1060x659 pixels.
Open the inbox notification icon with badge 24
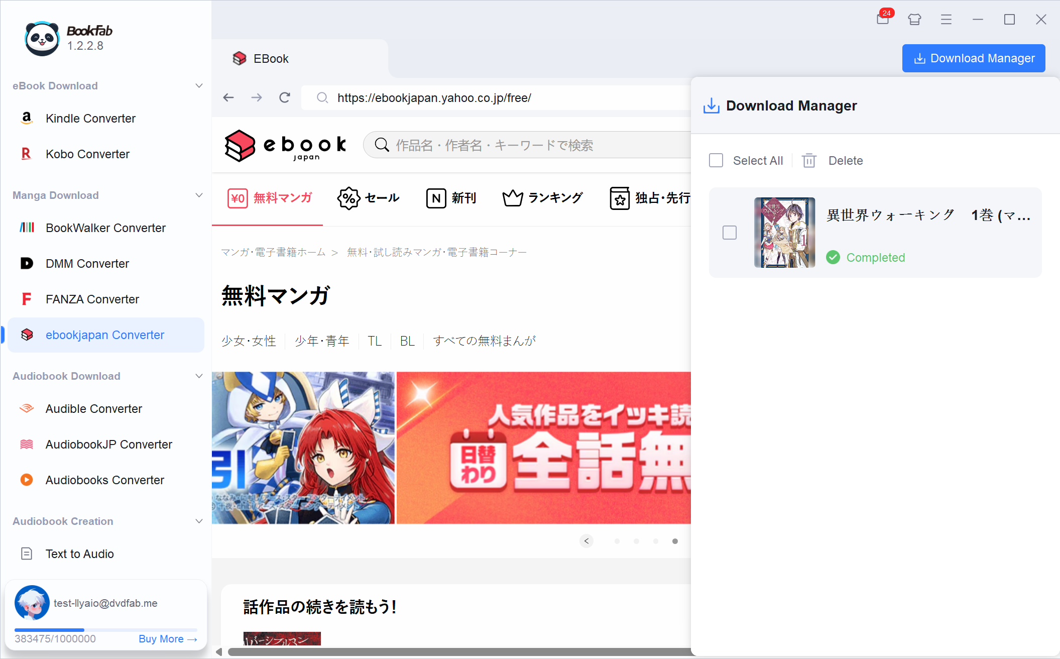882,19
